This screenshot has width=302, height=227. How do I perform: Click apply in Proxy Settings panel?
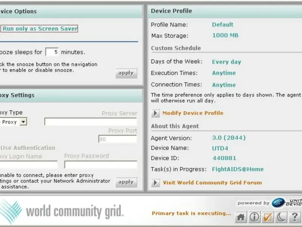[126, 182]
